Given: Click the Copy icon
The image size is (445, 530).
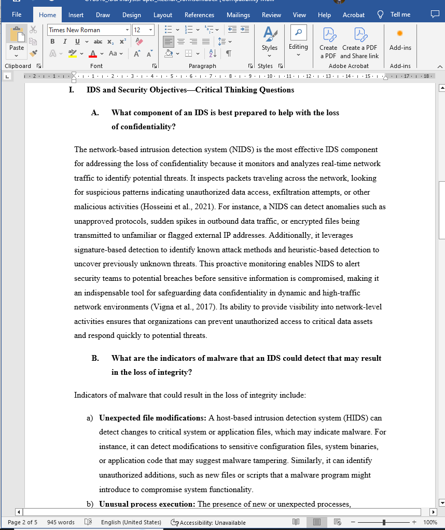Looking at the screenshot, I should click(x=33, y=41).
